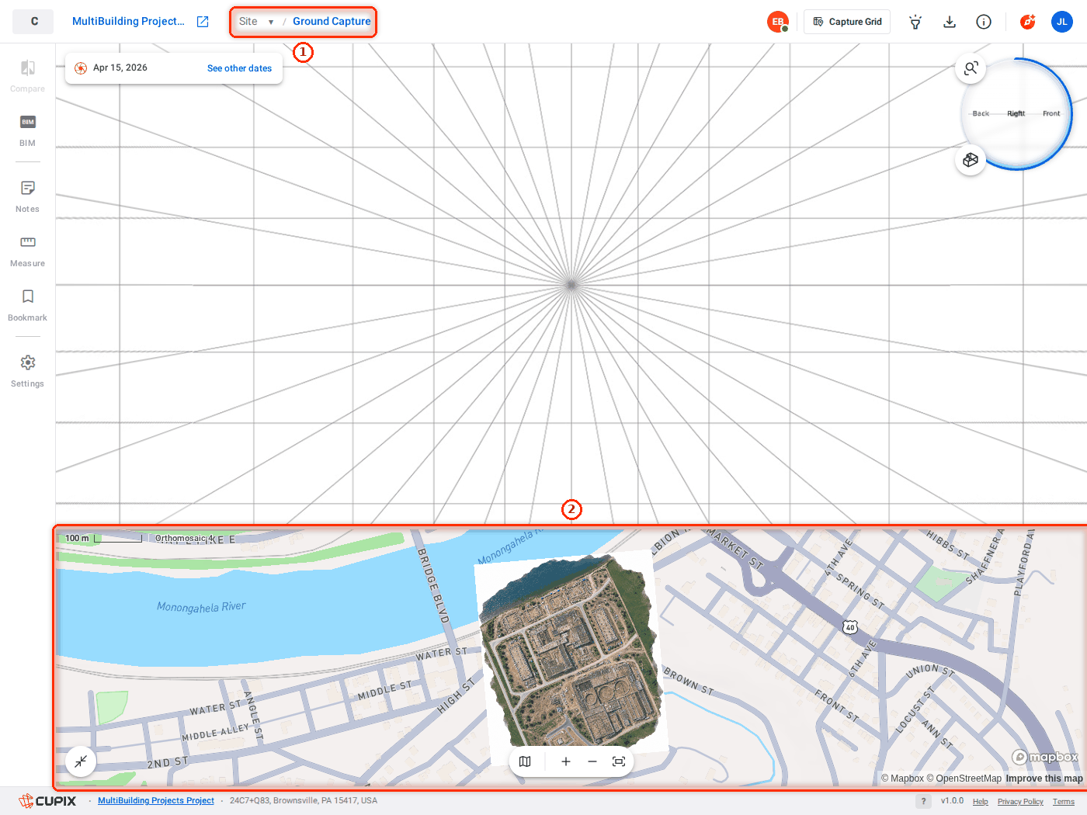
Task: Click the search view icon near compass
Action: click(x=971, y=68)
